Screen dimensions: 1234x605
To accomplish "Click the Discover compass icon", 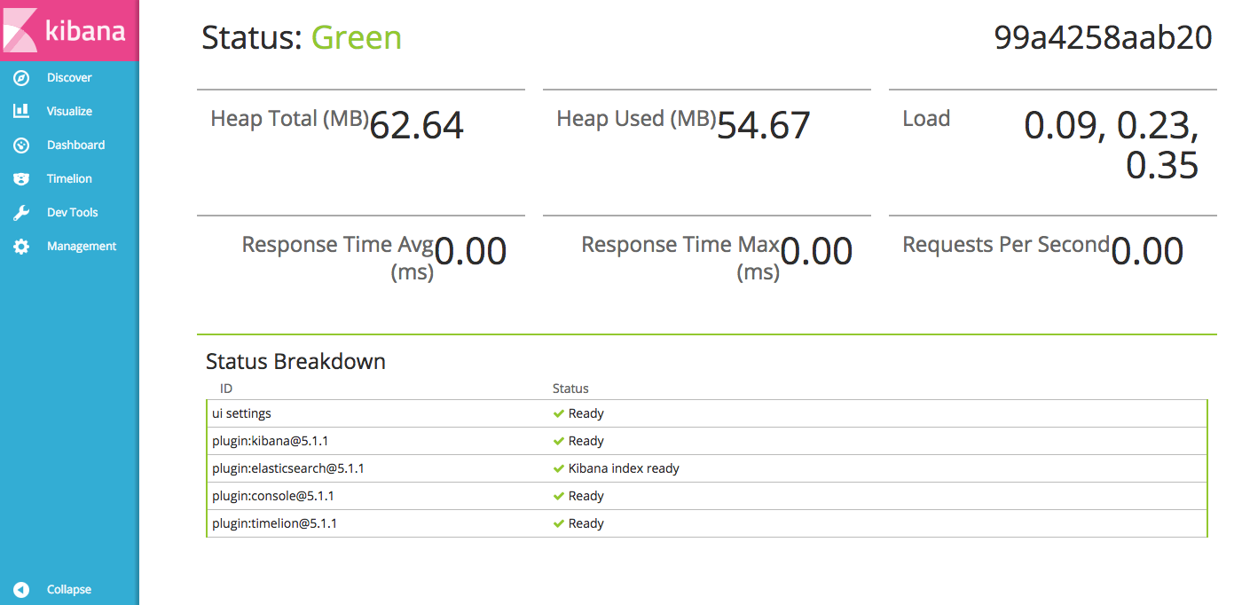I will tap(21, 78).
